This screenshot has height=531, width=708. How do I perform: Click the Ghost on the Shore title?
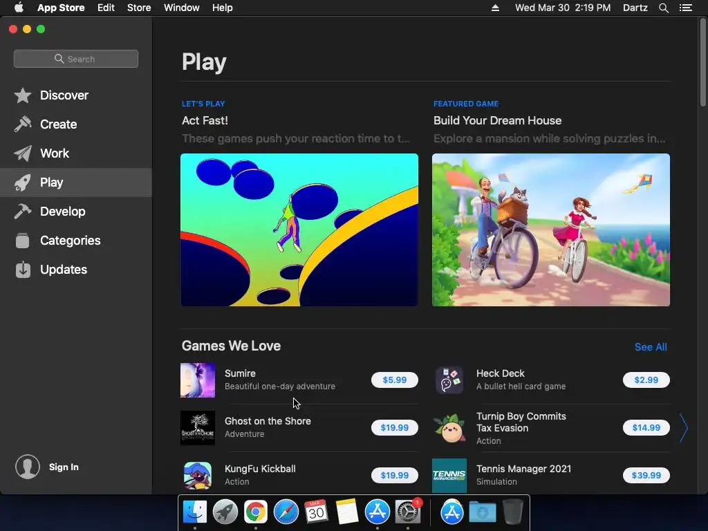(268, 421)
